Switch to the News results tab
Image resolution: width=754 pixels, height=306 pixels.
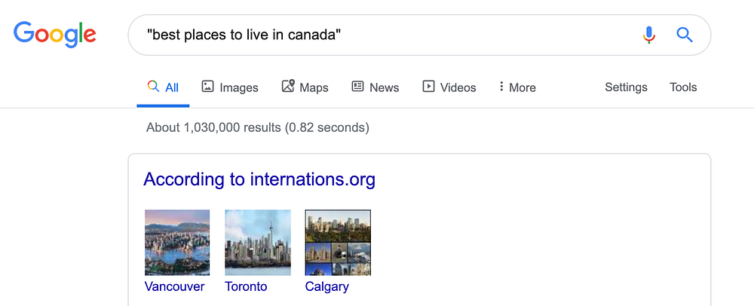tap(384, 87)
